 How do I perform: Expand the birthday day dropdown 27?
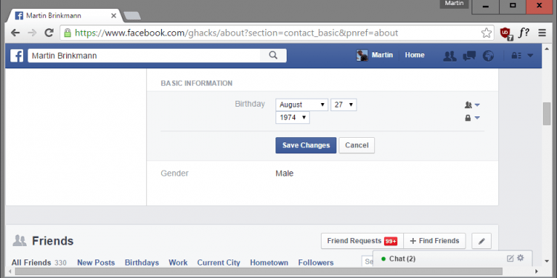[344, 105]
